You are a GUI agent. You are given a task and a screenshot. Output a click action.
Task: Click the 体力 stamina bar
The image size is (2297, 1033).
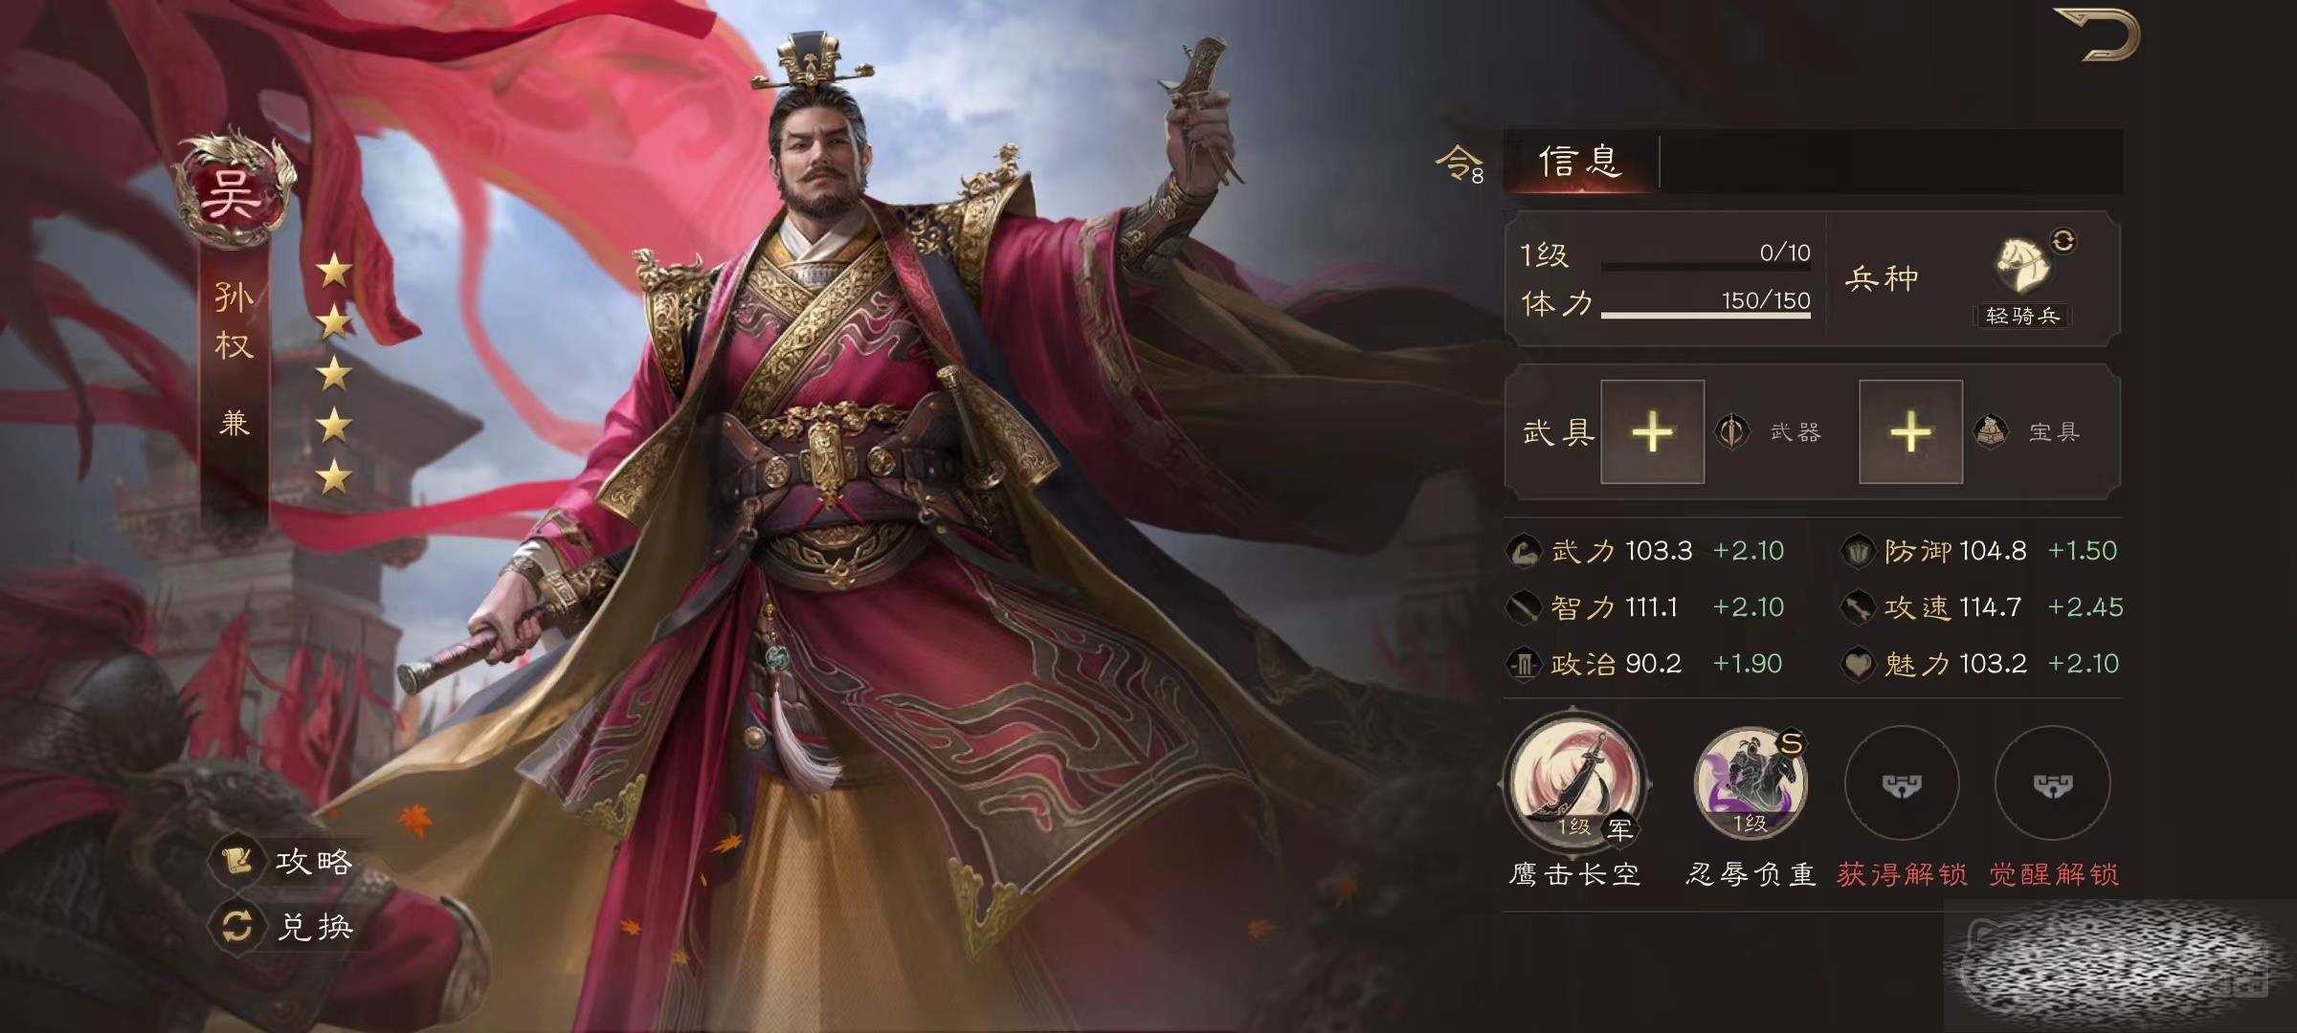click(x=1706, y=314)
